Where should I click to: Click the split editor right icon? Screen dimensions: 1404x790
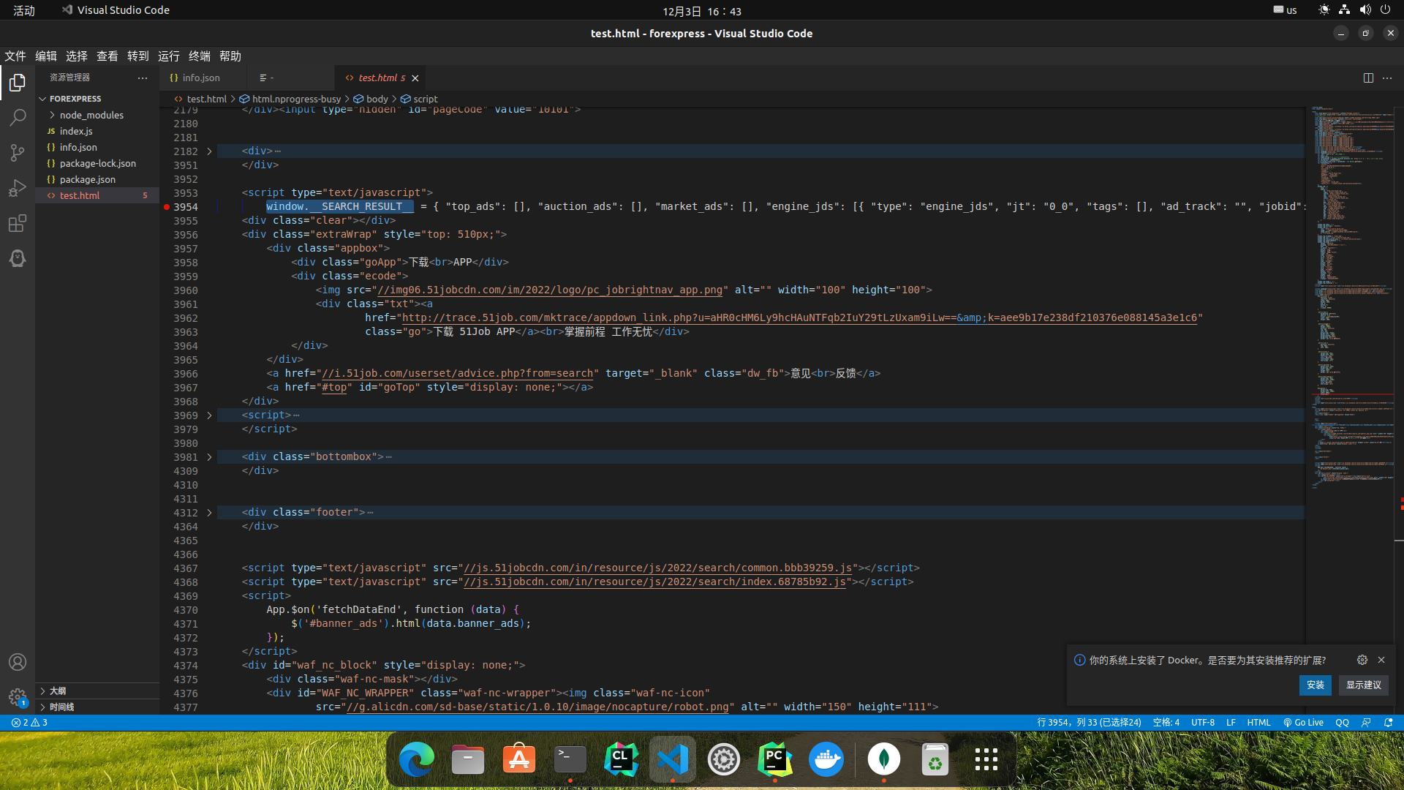click(1368, 78)
